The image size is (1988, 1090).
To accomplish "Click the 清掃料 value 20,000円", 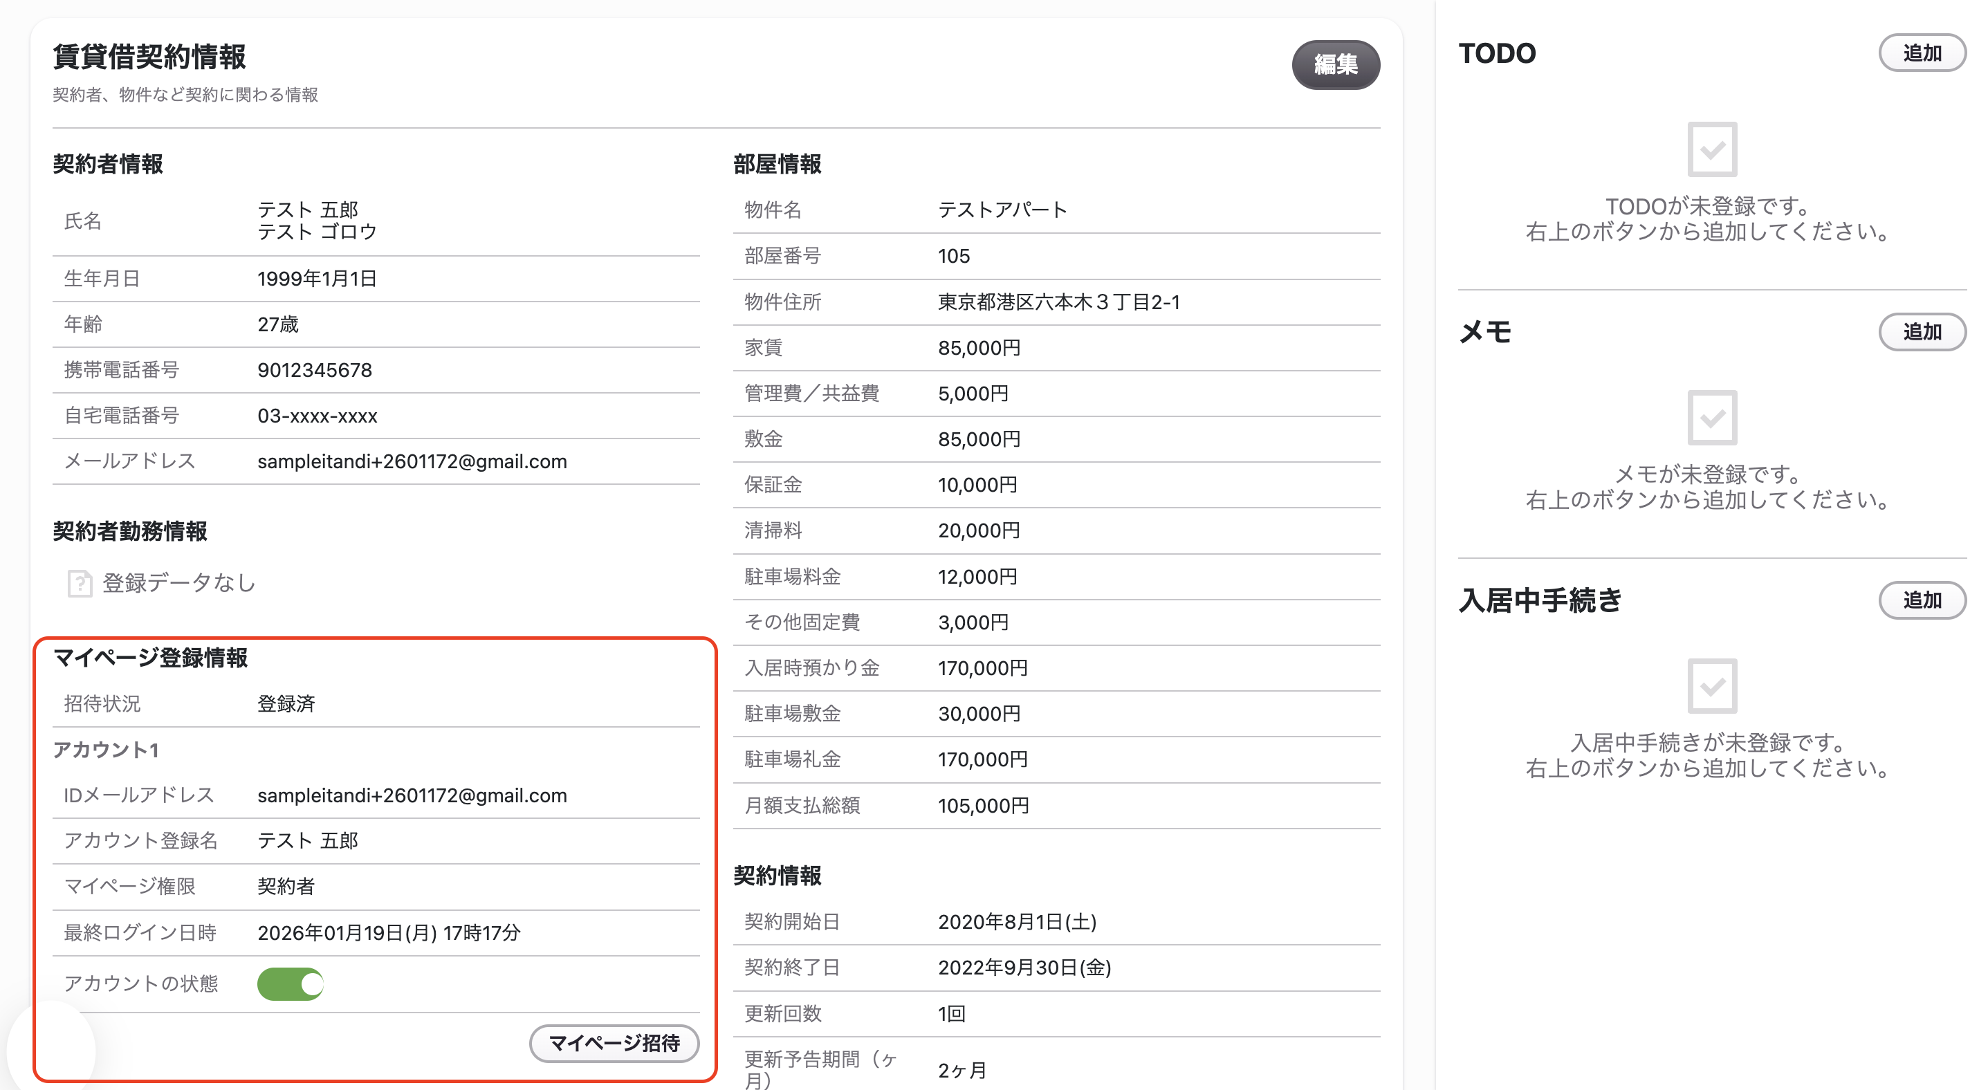I will pyautogui.click(x=979, y=530).
